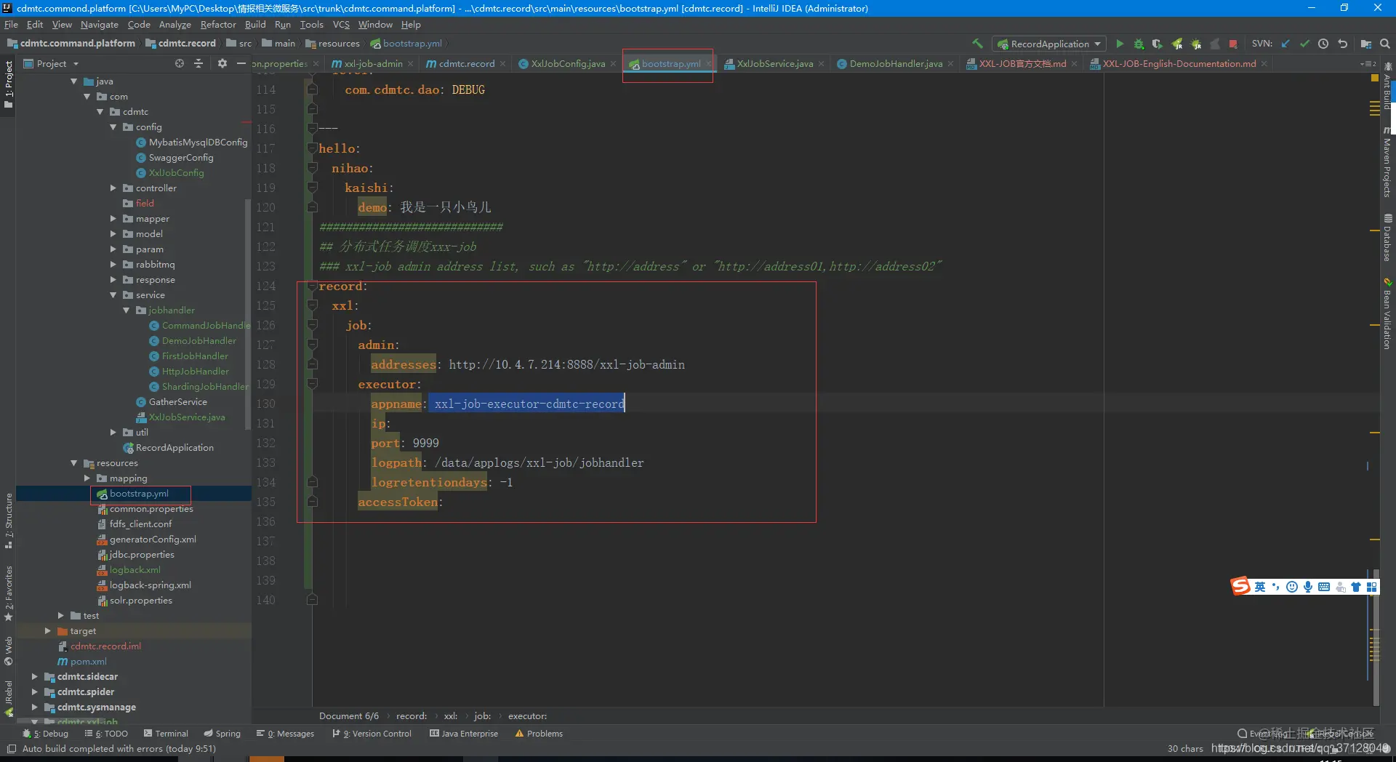Open pom.xml in project tree

[88, 662]
